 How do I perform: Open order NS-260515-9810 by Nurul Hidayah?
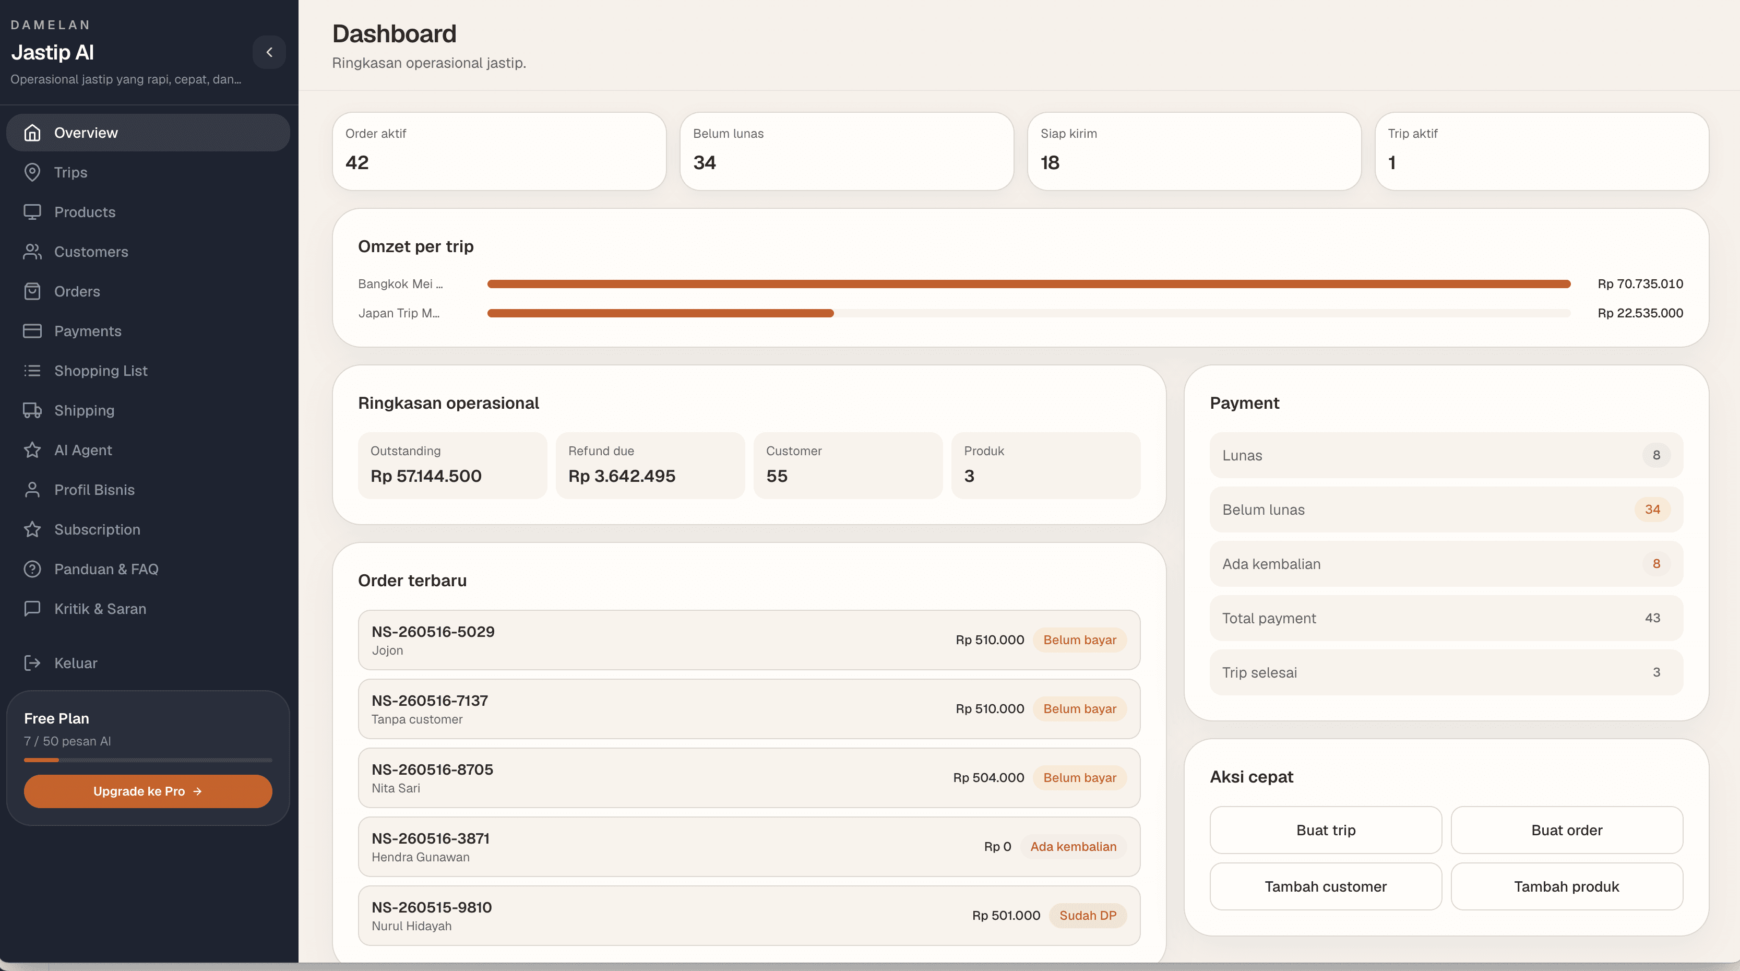pyautogui.click(x=749, y=916)
